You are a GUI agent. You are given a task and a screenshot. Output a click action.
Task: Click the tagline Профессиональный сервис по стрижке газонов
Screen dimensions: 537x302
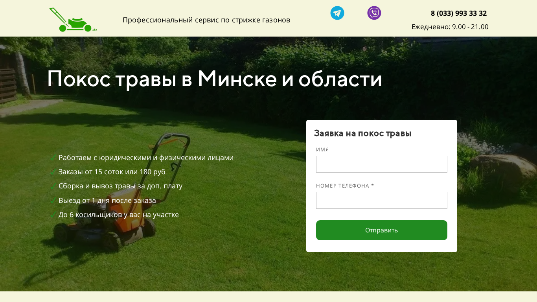pyautogui.click(x=206, y=20)
